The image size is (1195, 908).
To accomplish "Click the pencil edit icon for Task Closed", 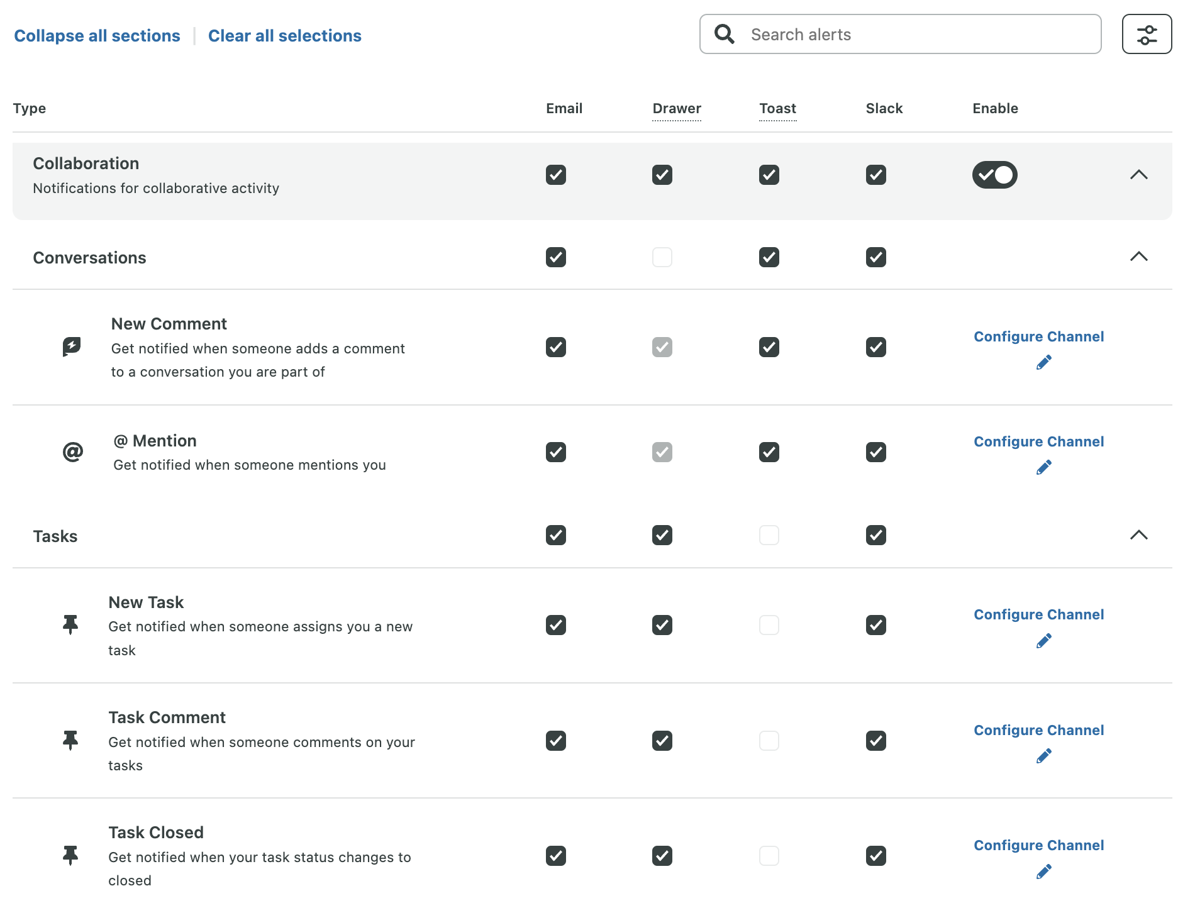I will coord(1045,871).
